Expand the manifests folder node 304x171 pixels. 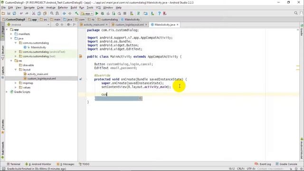pos(11,34)
